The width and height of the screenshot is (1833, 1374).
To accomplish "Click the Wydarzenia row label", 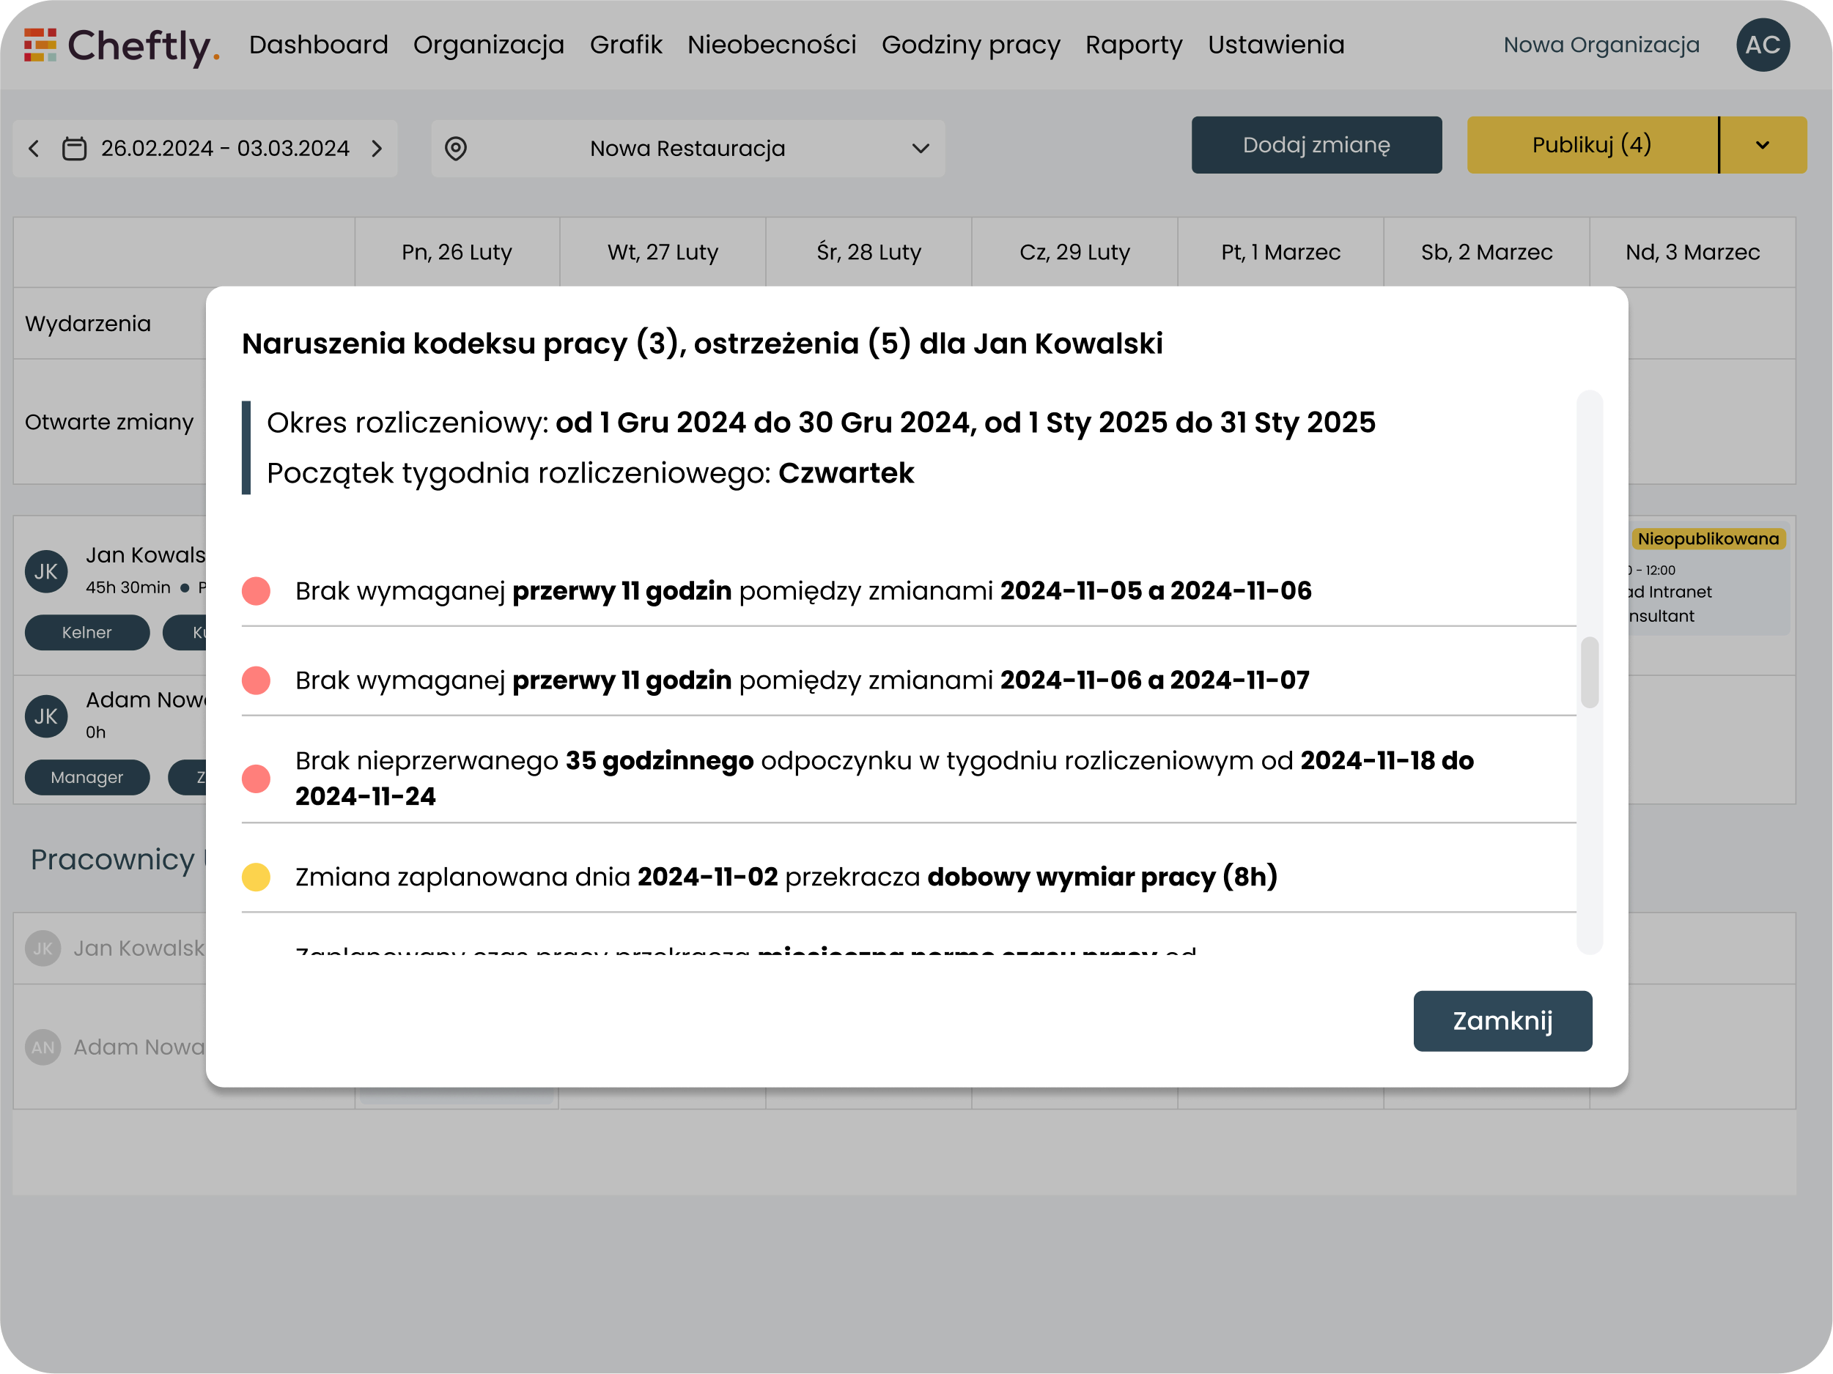I will pyautogui.click(x=88, y=324).
